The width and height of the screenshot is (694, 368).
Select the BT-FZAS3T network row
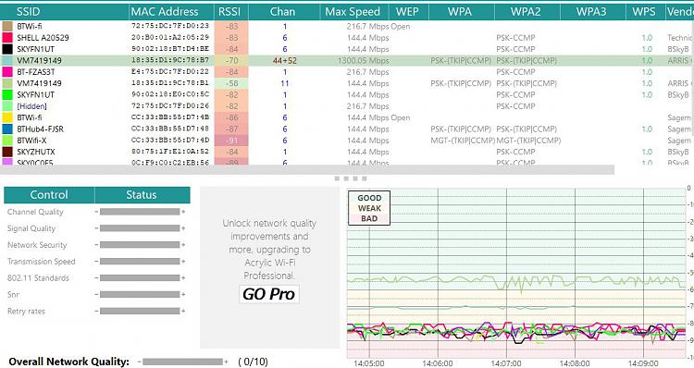coord(347,71)
